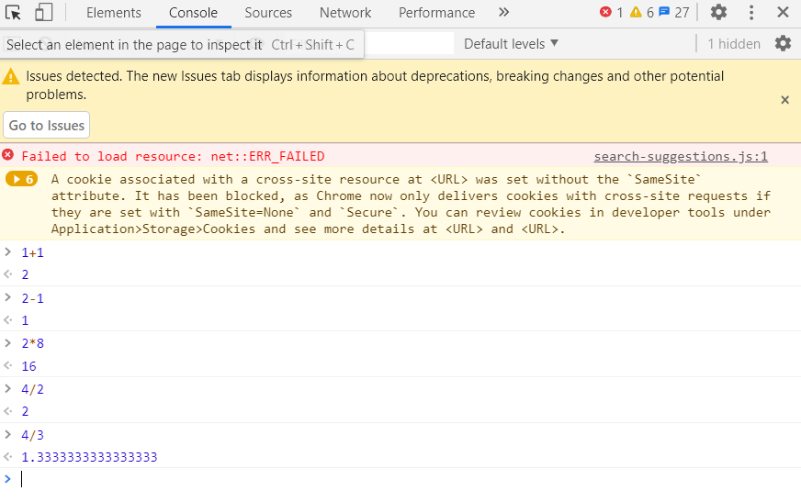Open the Sources tab
Screen dimensions: 801x502
point(268,13)
